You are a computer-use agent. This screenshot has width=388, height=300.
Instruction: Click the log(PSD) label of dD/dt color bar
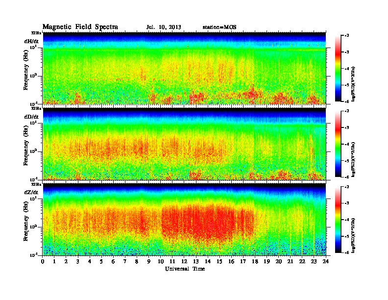pyautogui.click(x=353, y=159)
